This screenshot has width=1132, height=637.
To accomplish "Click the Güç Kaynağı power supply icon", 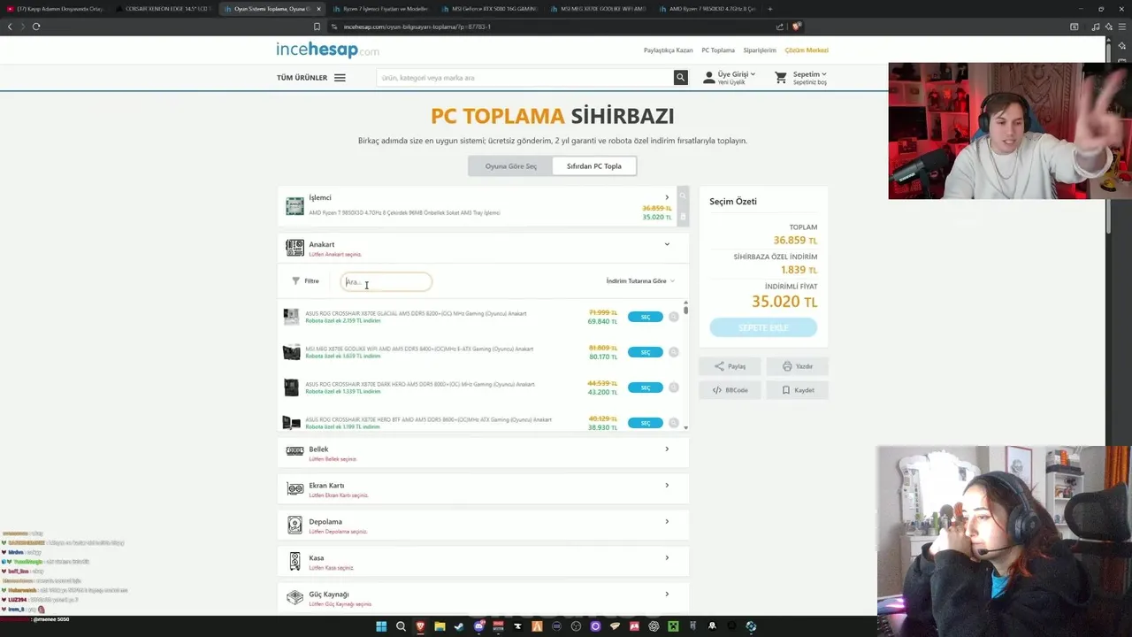I will tap(294, 597).
